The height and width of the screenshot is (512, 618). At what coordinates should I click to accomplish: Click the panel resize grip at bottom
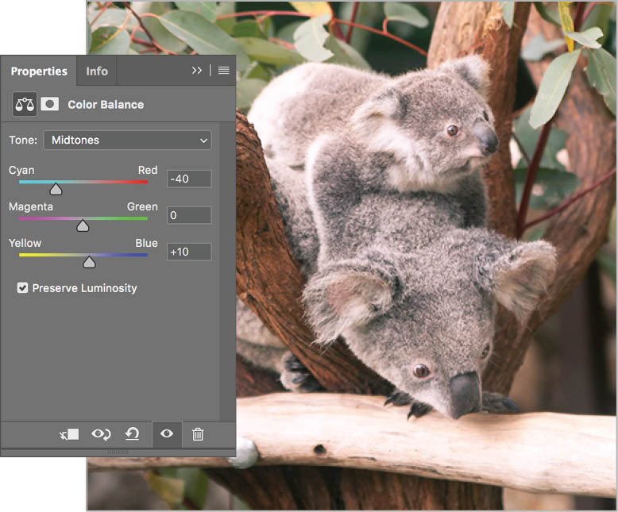click(x=118, y=452)
